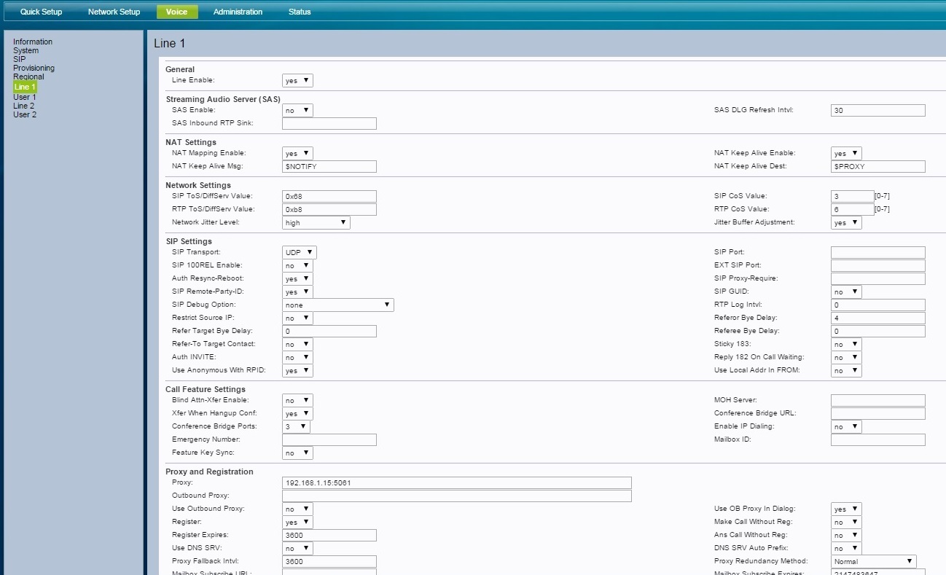Change the NAT Keep Alive Enable dropdown
Viewport: 946px width, 575px height.
click(846, 153)
